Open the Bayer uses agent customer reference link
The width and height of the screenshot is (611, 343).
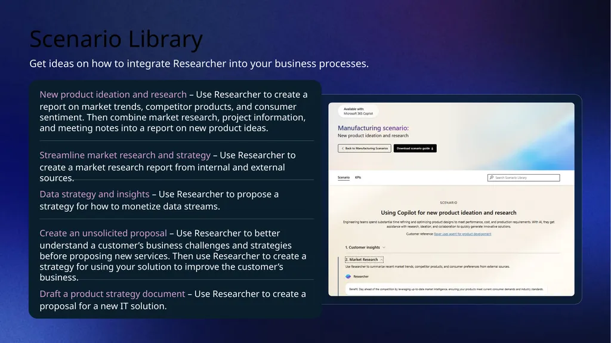point(462,234)
